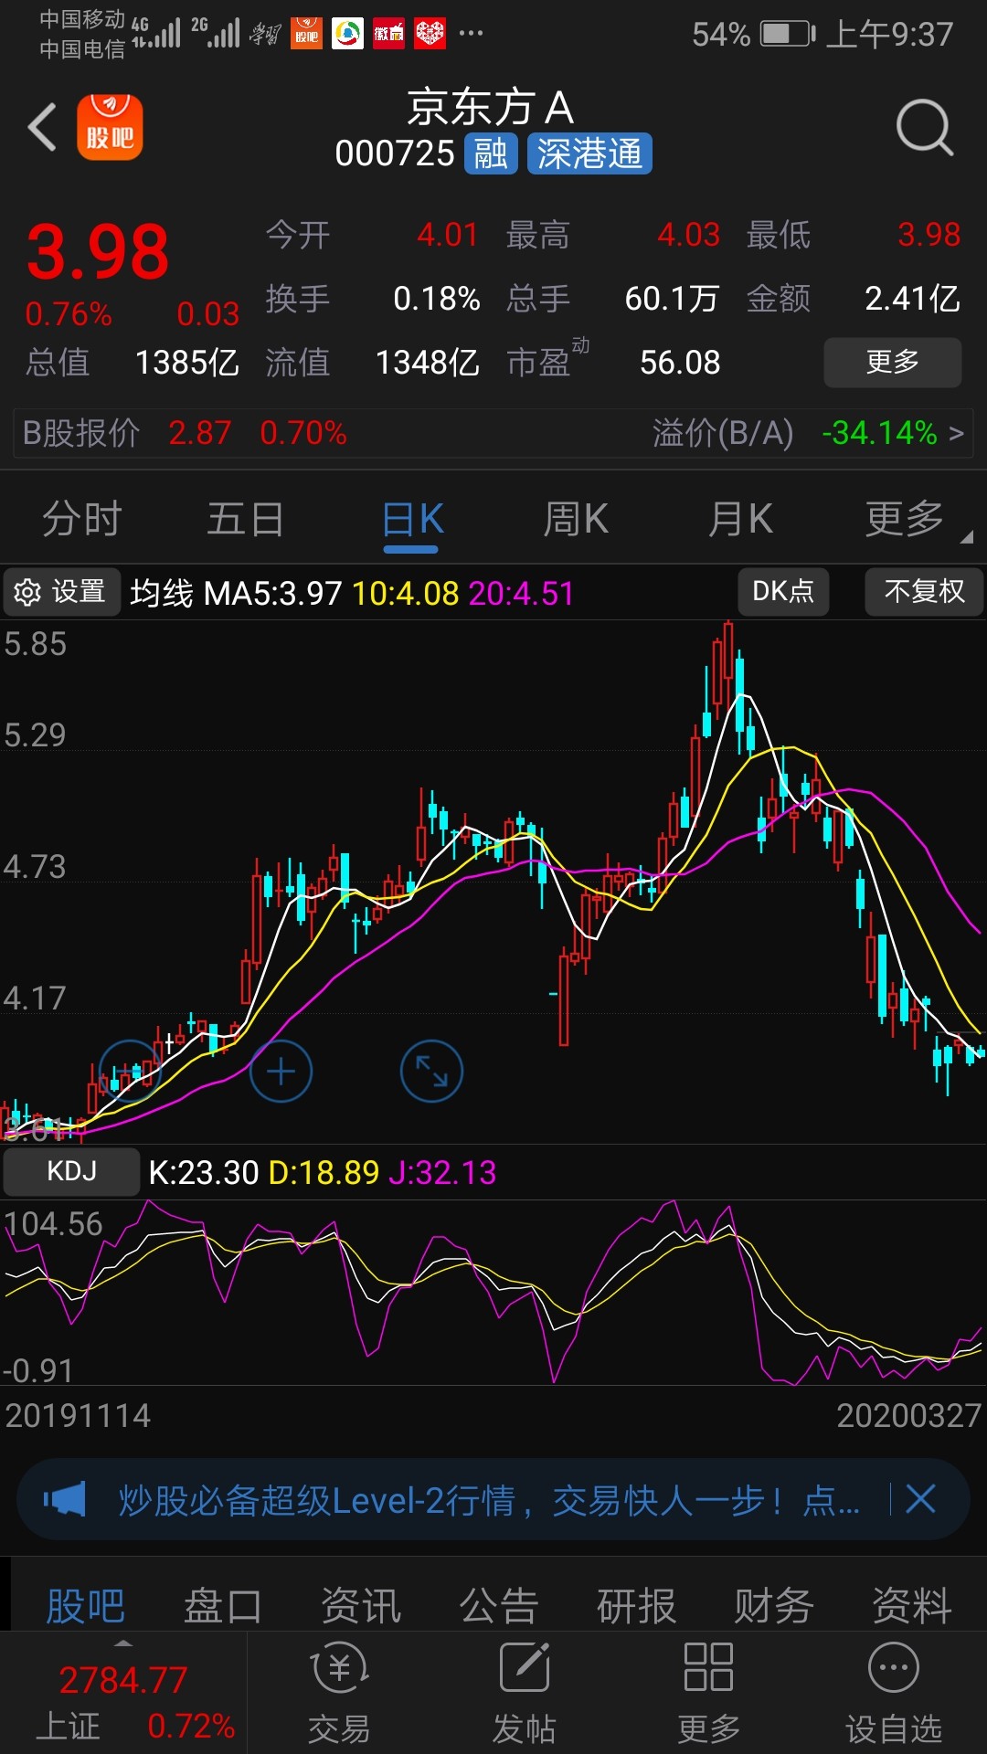Open the 盘口 tab
Screen dimensions: 987x1754
[223, 1606]
